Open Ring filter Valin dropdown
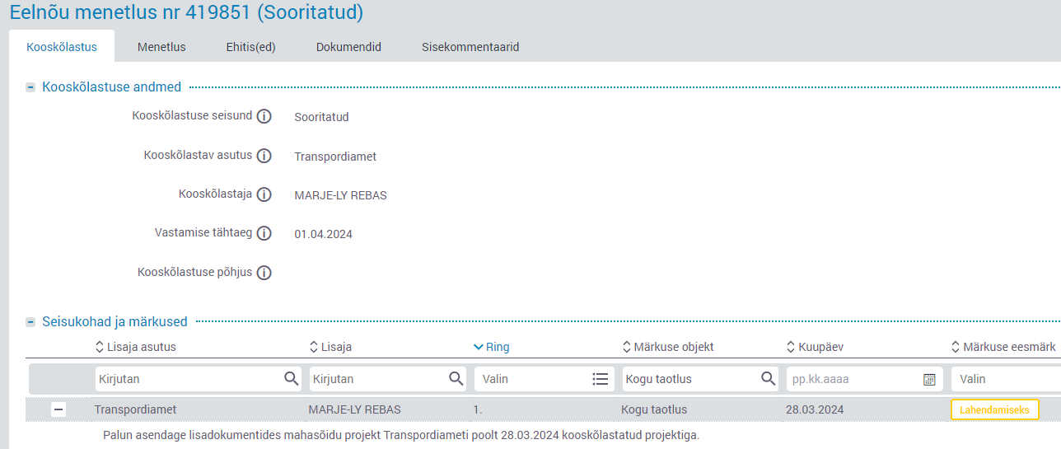Viewport: 1061px width, 449px height. click(544, 379)
